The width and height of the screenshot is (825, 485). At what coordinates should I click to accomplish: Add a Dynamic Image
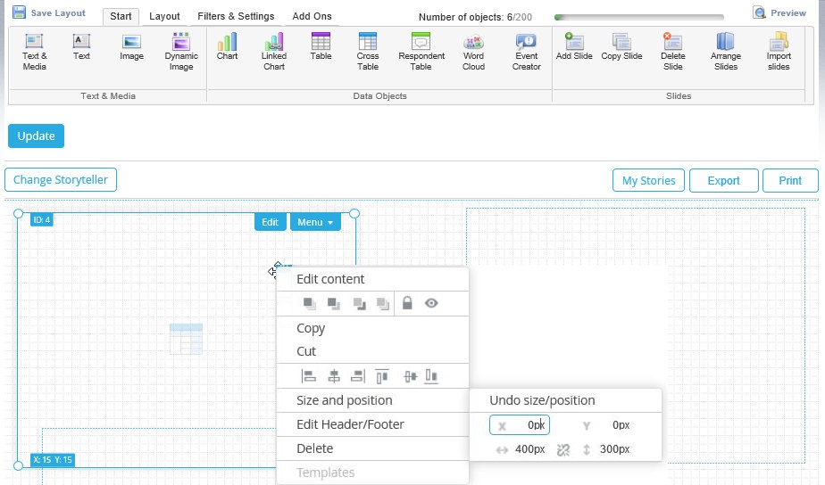point(181,52)
